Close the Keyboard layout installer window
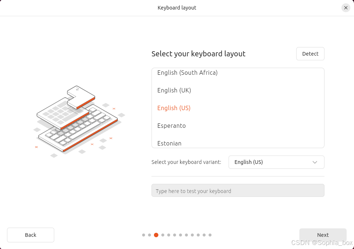This screenshot has height=249, width=354. 346,8
